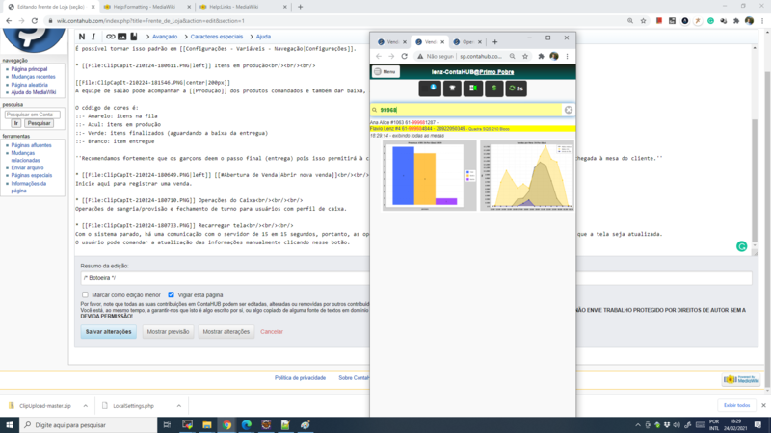The image size is (771, 433).
Task: Reload the ContaHUB popup page
Action: pos(404,57)
